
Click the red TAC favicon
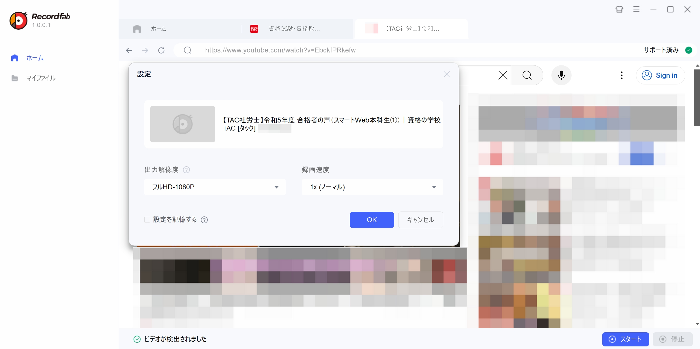pos(254,29)
